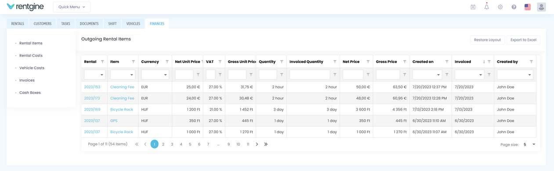The height and width of the screenshot is (171, 554).
Task: Open filter menu on VAT column header
Action: coord(220,62)
